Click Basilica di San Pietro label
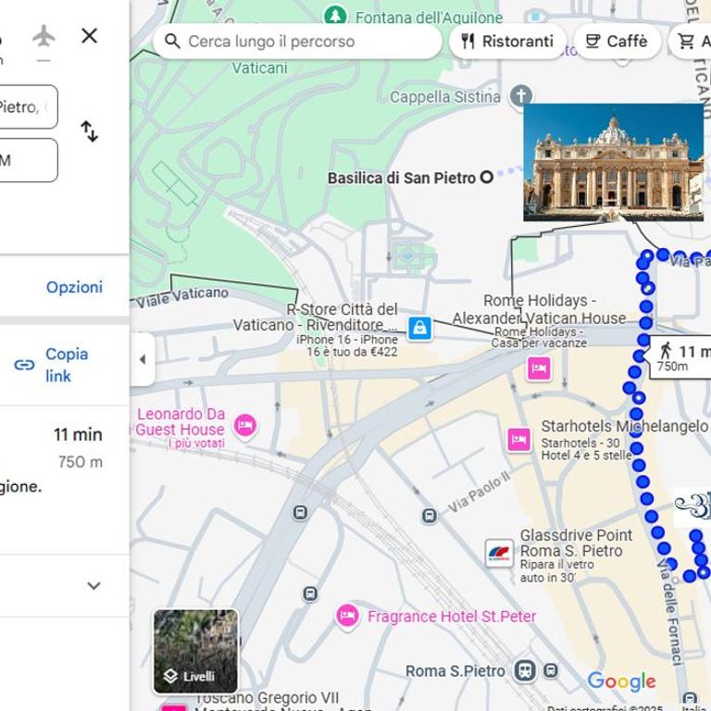The width and height of the screenshot is (711, 711). [401, 178]
